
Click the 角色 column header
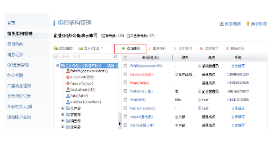[x=212, y=57]
